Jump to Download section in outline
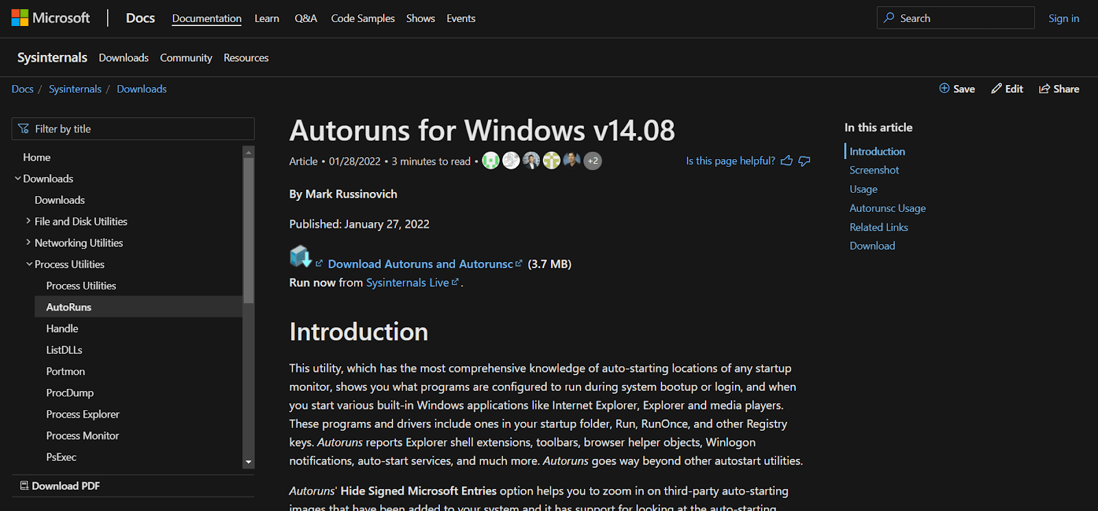This screenshot has height=511, width=1098. coord(872,246)
